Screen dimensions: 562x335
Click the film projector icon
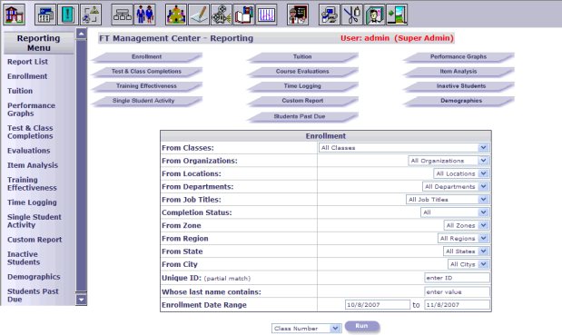pyautogui.click(x=222, y=15)
